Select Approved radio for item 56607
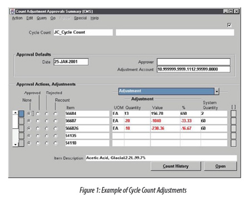This screenshot has height=201, width=250. [38, 121]
